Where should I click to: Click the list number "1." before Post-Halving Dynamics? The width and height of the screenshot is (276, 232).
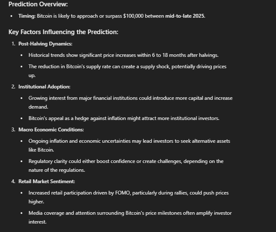tap(13, 44)
